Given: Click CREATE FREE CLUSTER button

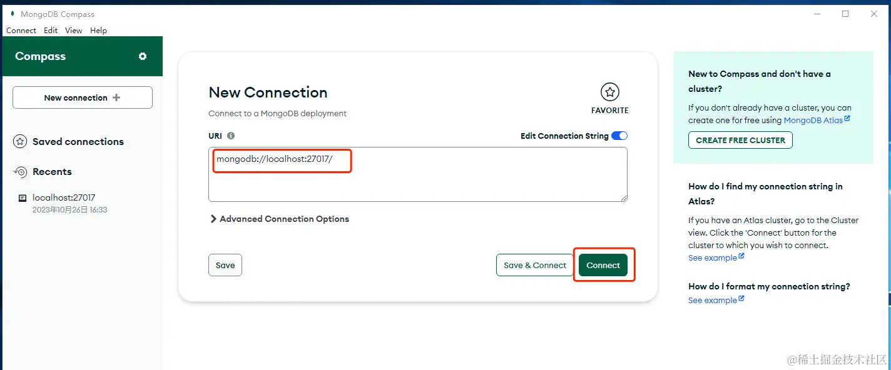Looking at the screenshot, I should click(x=740, y=140).
